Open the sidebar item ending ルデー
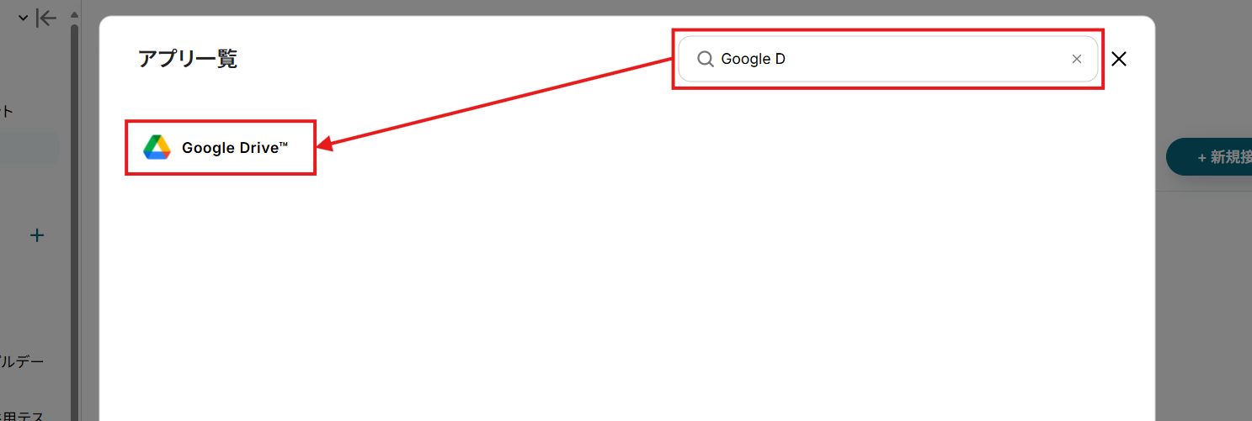The image size is (1252, 421). click(22, 361)
